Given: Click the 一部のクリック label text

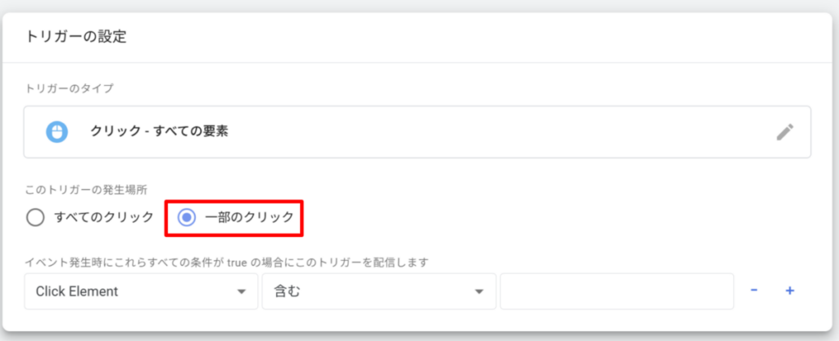Looking at the screenshot, I should point(248,218).
